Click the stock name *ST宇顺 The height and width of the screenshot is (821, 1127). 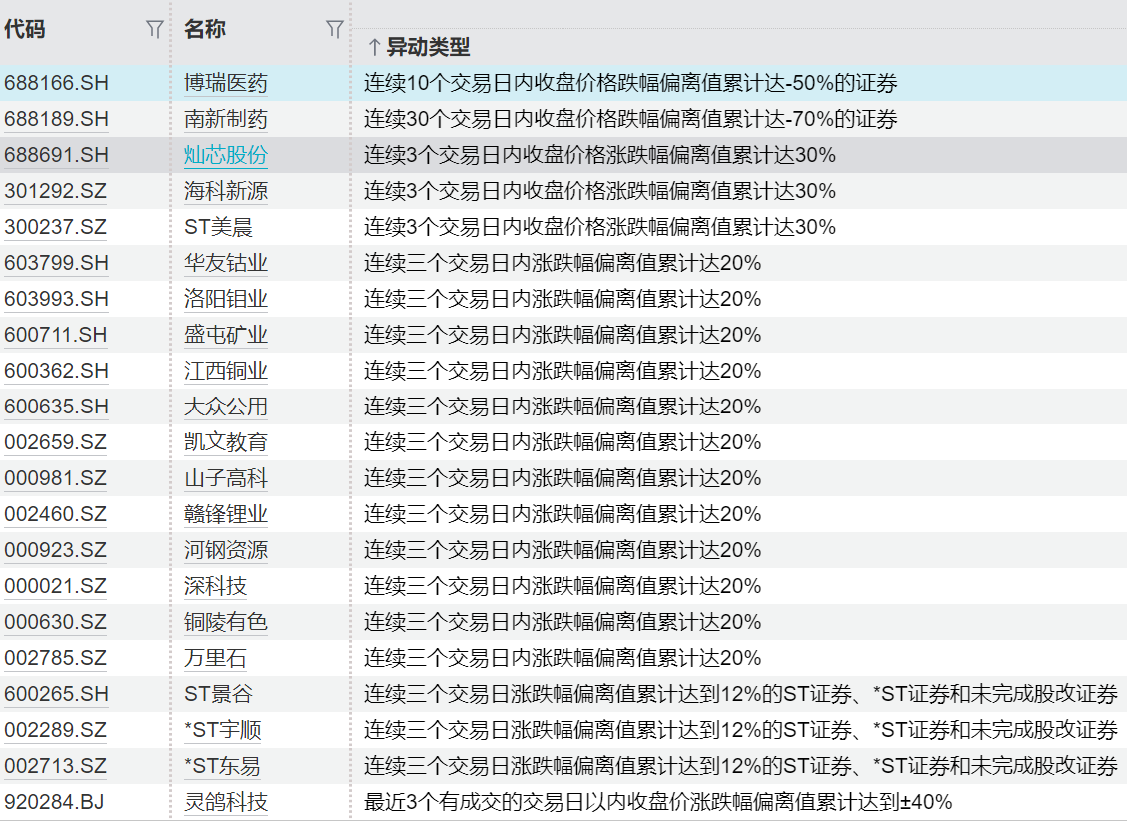pos(223,730)
